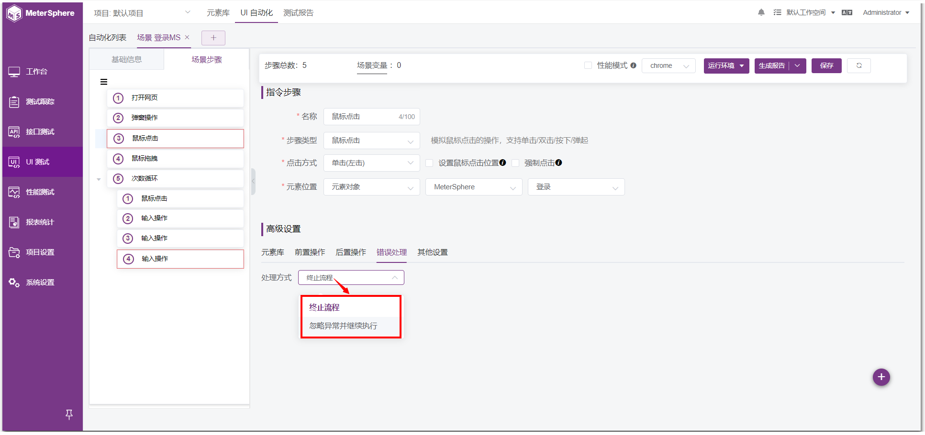Click the 生成报告 button
The image size is (925, 435).
click(x=772, y=65)
